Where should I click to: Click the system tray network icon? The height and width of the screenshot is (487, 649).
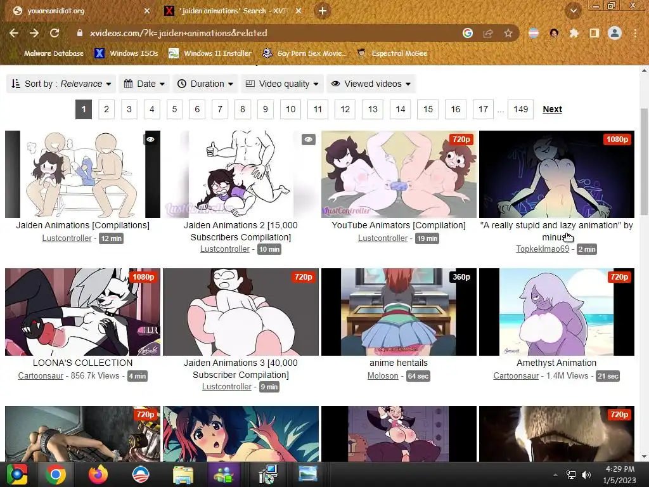click(571, 475)
